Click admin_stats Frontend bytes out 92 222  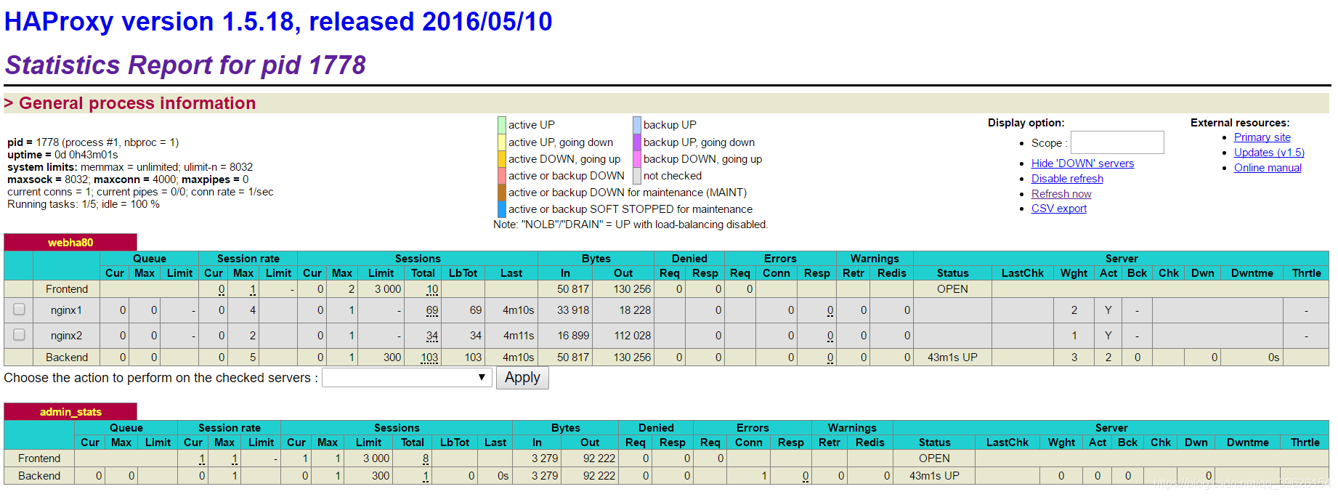[x=599, y=458]
